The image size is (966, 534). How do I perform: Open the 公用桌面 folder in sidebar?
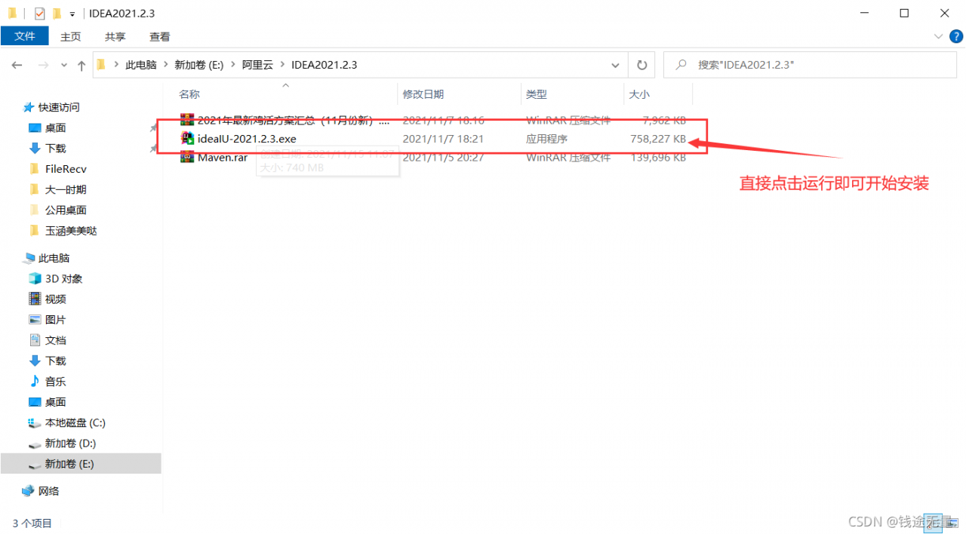click(x=66, y=210)
